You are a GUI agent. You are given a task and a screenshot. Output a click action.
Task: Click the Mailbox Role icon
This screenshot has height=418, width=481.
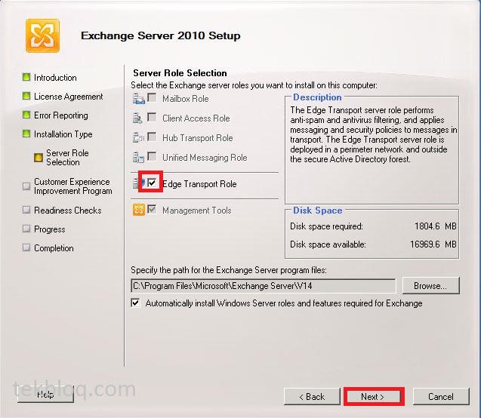(139, 99)
